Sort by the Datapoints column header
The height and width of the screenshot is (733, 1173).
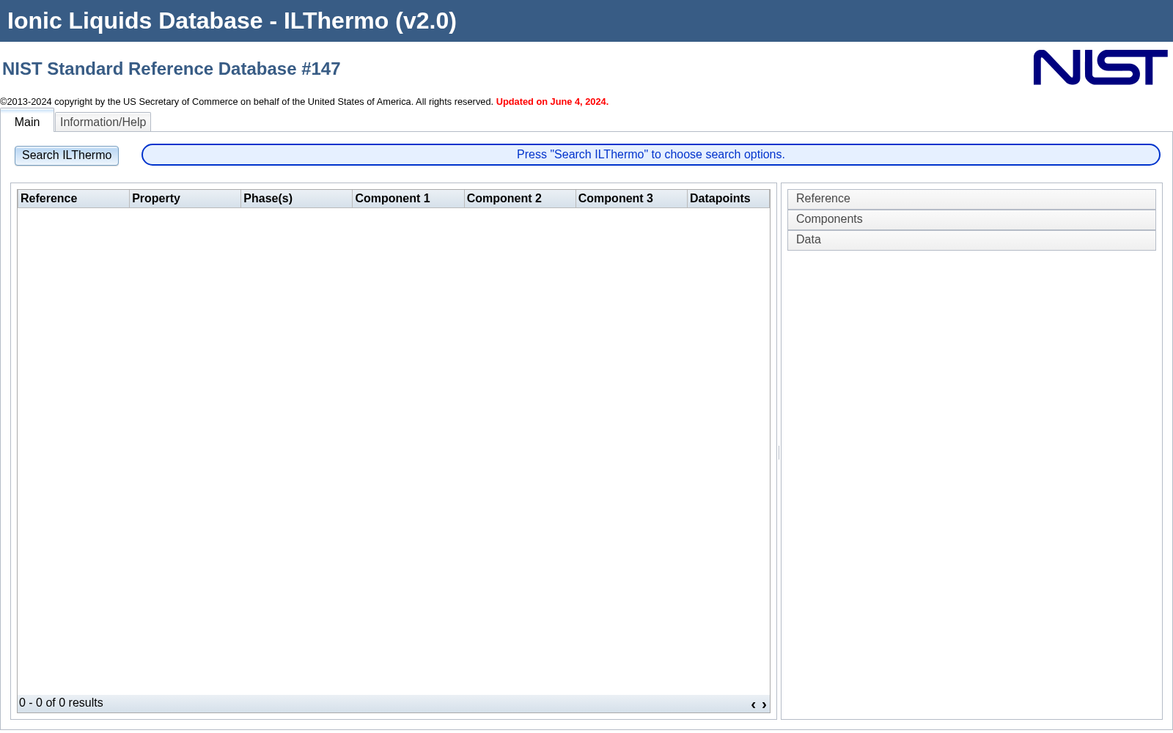(x=728, y=199)
